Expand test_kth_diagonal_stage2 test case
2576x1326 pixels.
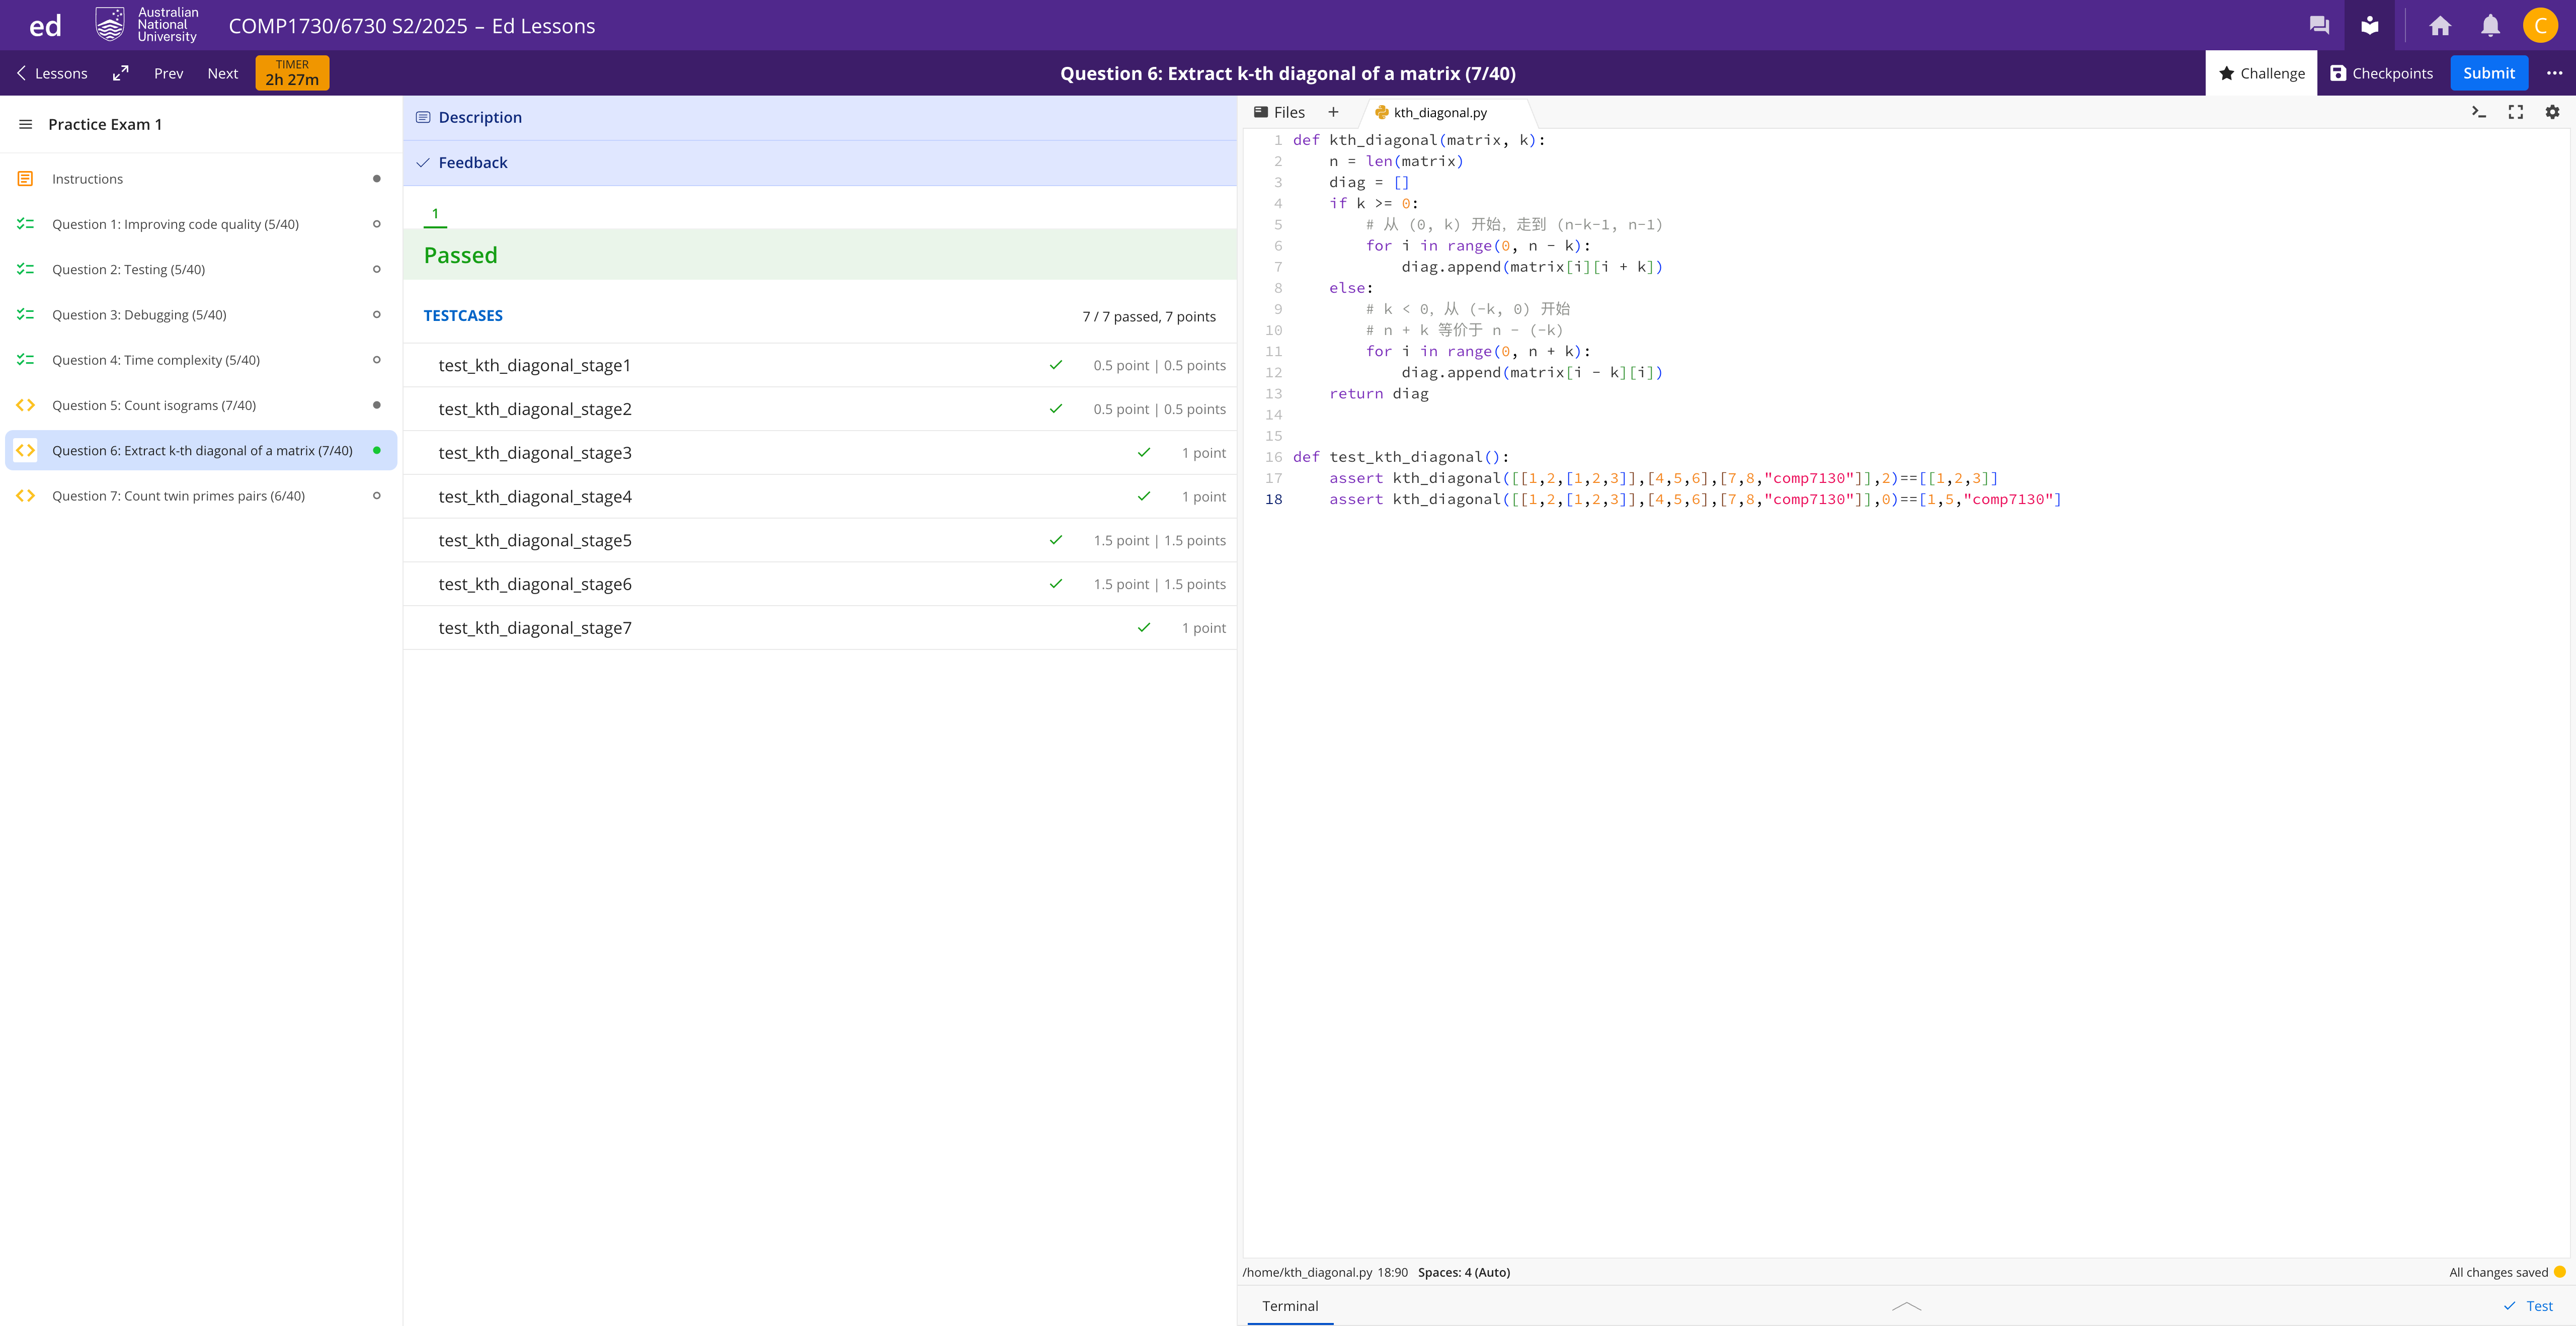click(x=820, y=409)
